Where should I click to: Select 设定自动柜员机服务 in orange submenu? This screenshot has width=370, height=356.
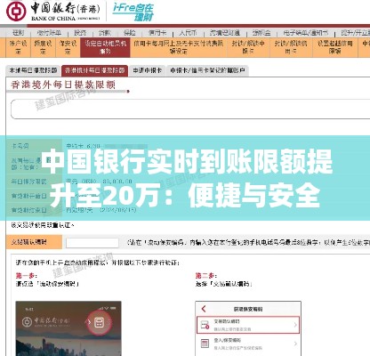pos(105,47)
